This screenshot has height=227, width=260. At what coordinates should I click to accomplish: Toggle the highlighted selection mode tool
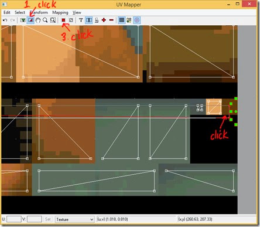coord(30,20)
